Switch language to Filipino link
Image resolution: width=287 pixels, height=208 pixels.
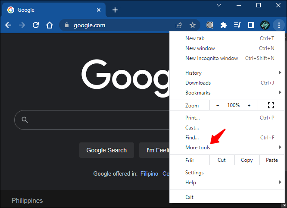(149, 173)
